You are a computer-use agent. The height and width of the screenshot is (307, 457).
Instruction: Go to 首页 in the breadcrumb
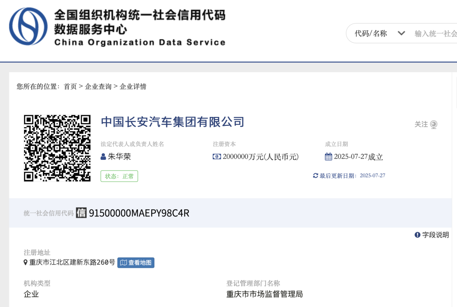70,87
